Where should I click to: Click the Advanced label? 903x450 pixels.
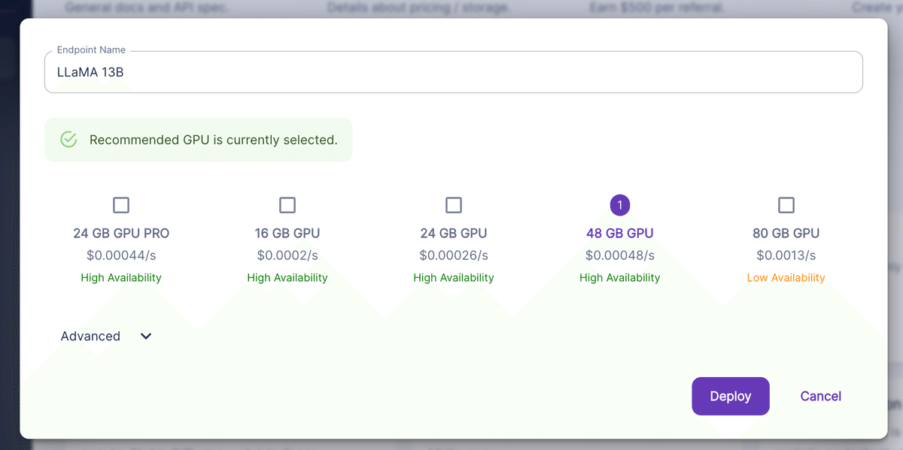coord(90,337)
